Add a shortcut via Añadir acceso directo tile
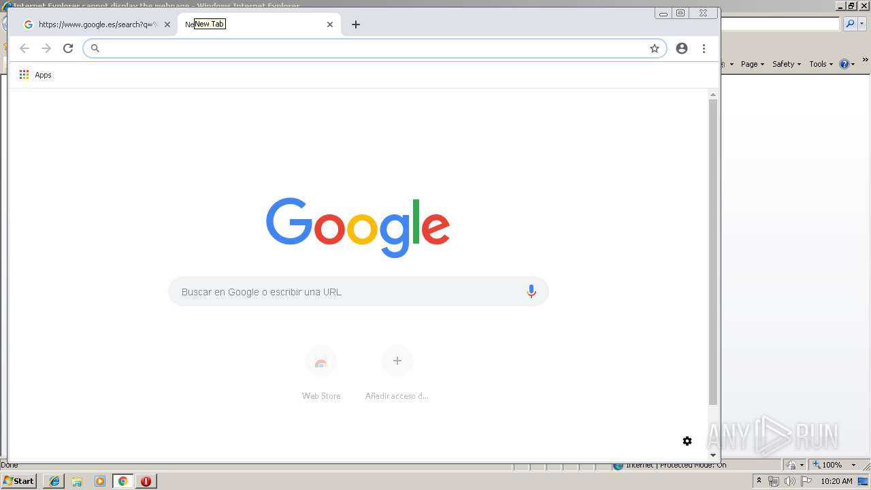Viewport: 871px width, 490px height. pyautogui.click(x=397, y=372)
